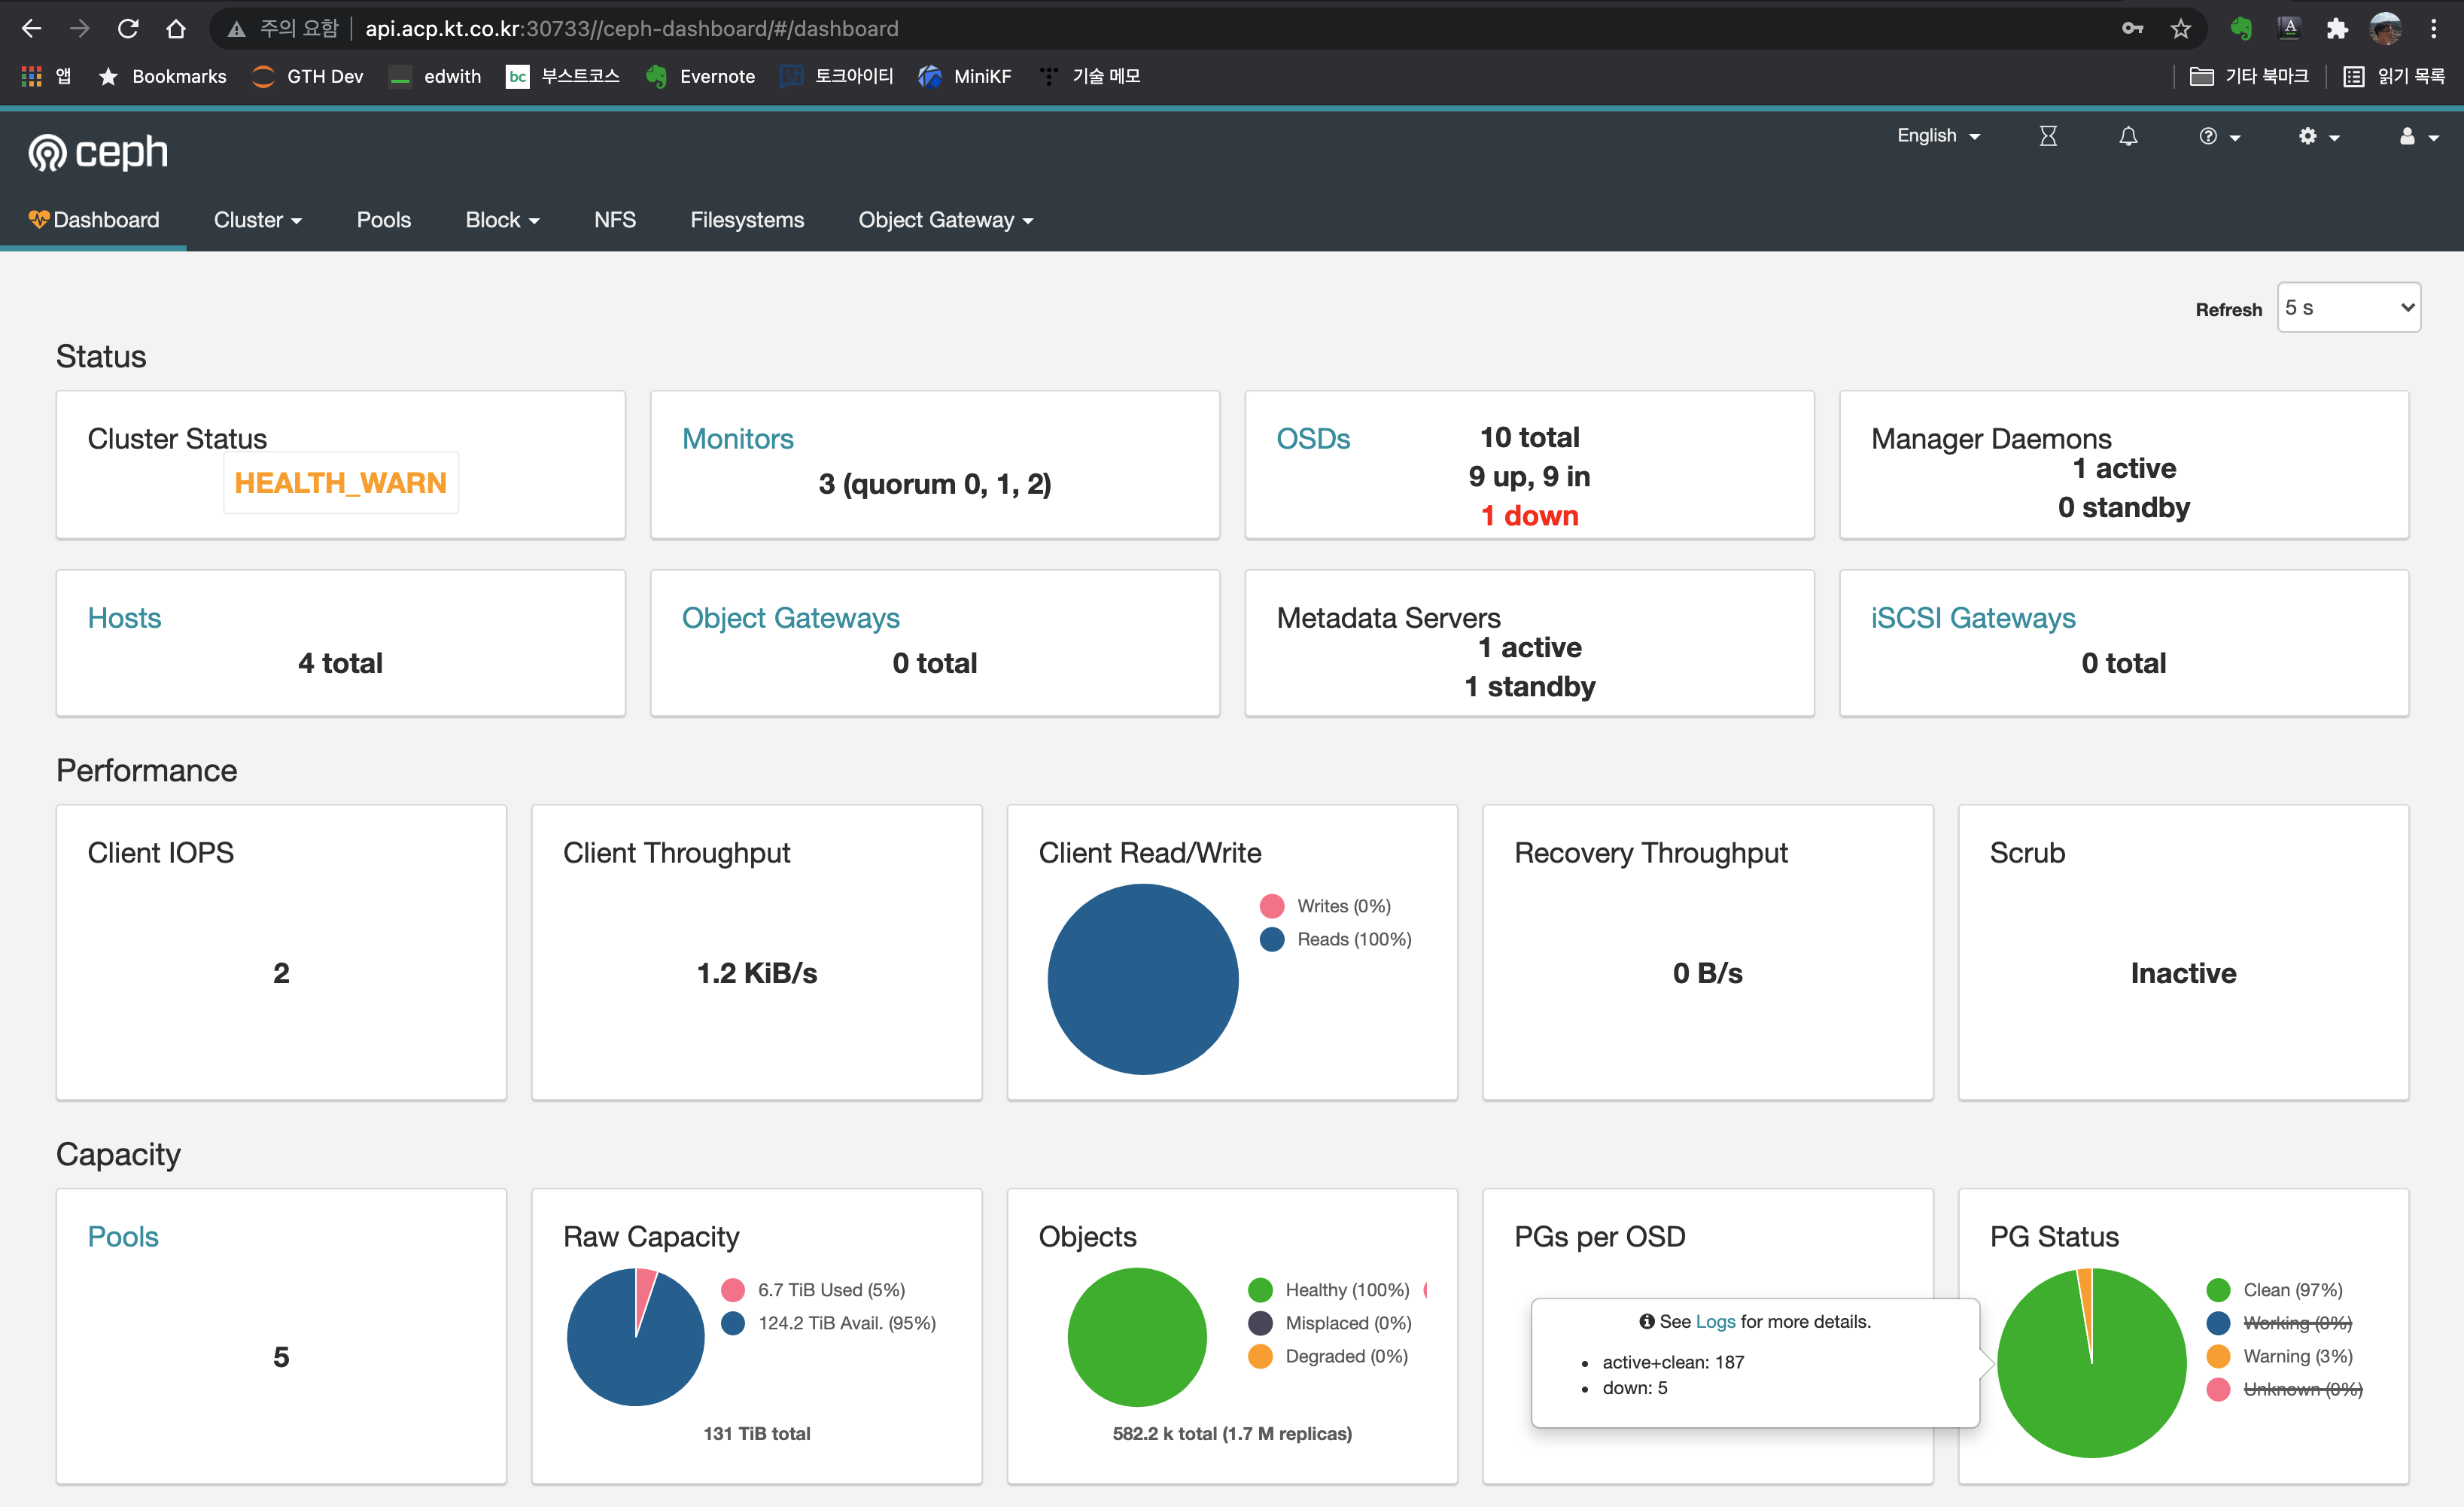Toggle the Clean (97%) green legend swatch
This screenshot has width=2464, height=1507.
(x=2218, y=1290)
